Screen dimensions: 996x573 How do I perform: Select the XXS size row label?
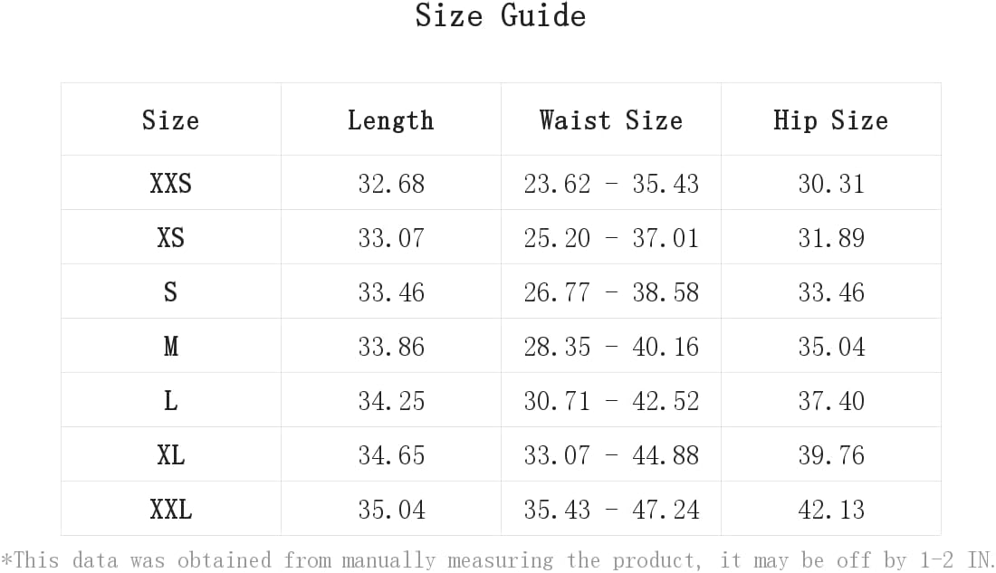point(171,184)
